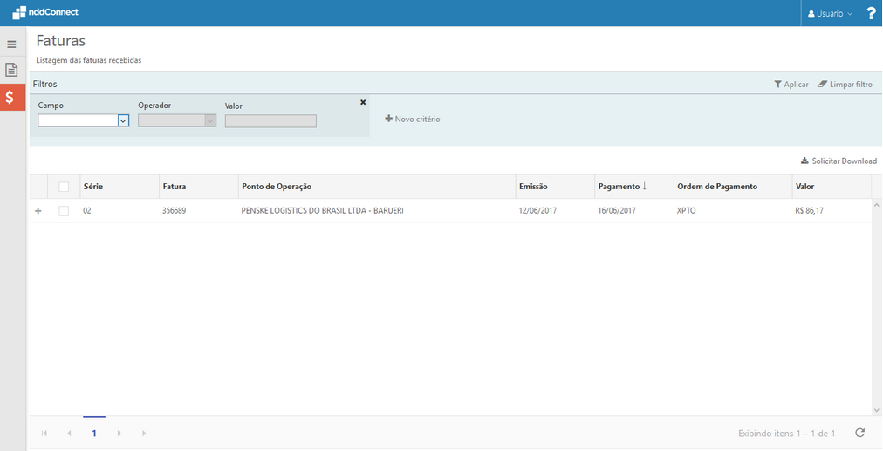Refresh the invoice list
Screen dimensions: 883x451
coord(859,433)
